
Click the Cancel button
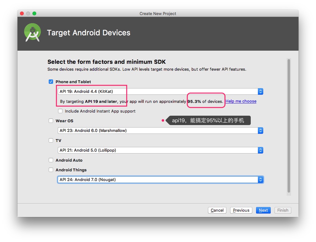click(217, 210)
